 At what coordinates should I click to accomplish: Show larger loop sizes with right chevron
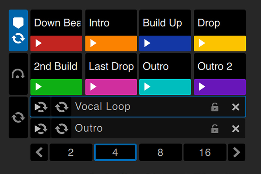(237, 152)
